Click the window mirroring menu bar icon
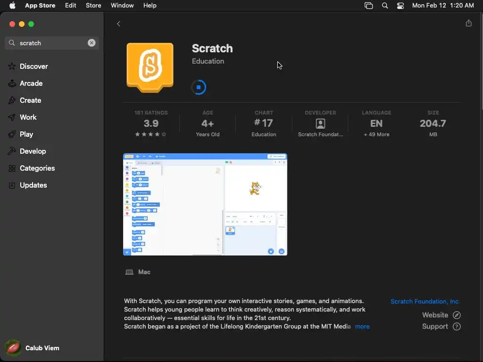 click(x=368, y=6)
